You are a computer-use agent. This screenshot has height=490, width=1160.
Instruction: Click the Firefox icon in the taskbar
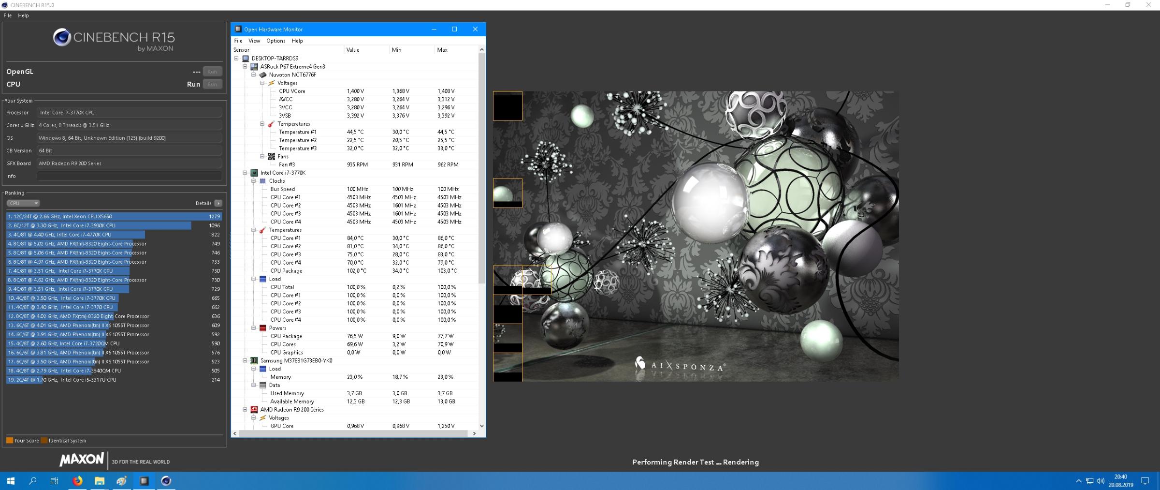click(x=77, y=481)
